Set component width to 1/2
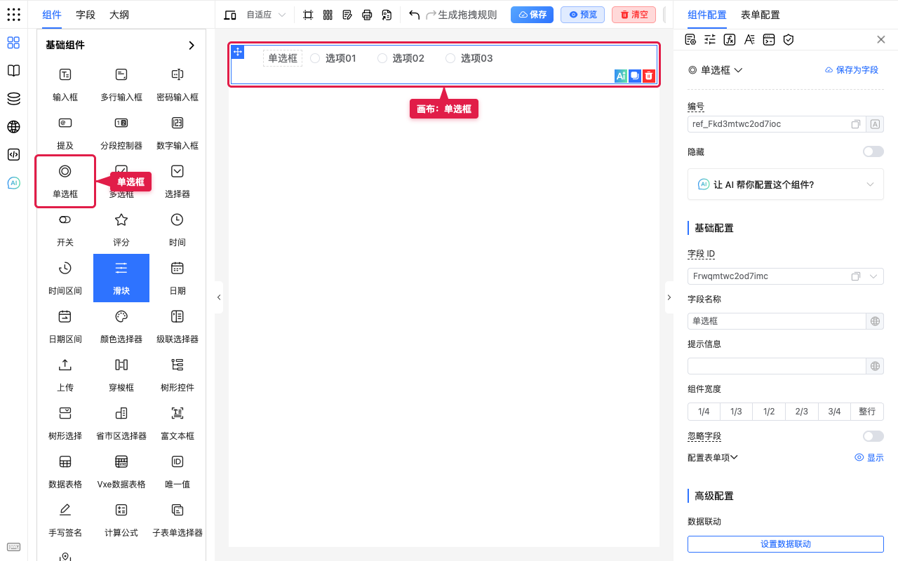This screenshot has height=561, width=898. (769, 412)
